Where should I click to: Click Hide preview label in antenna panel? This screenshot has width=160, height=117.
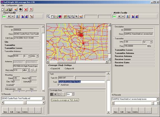[10, 89]
